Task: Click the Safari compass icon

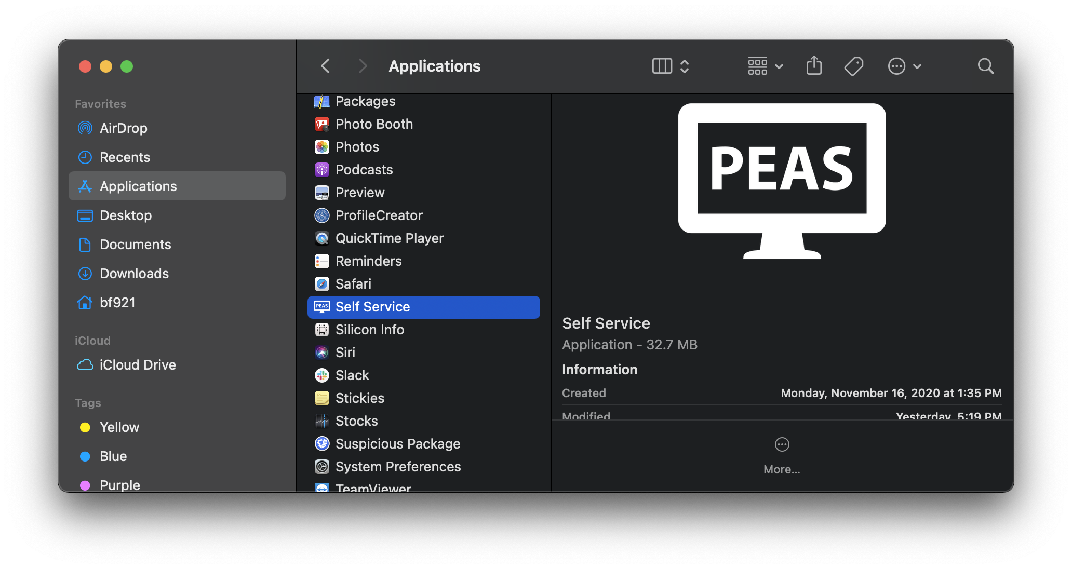Action: (322, 284)
